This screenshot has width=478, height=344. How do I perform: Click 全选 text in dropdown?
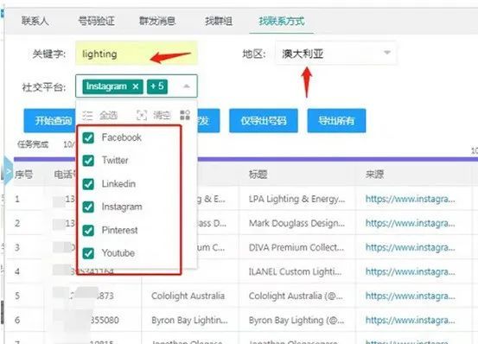click(109, 115)
